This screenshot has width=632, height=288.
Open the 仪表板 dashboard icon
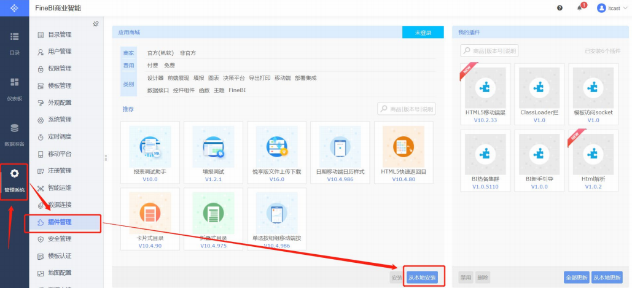[x=15, y=82]
